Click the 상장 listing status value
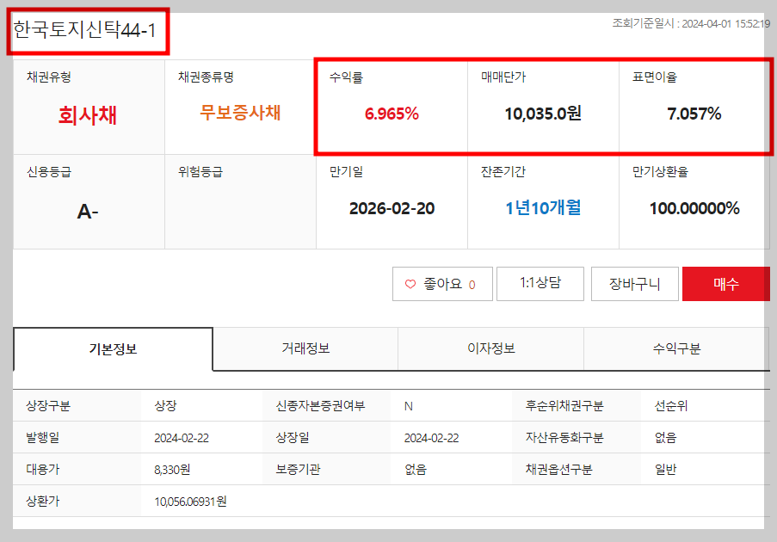The image size is (777, 542). pyautogui.click(x=165, y=406)
